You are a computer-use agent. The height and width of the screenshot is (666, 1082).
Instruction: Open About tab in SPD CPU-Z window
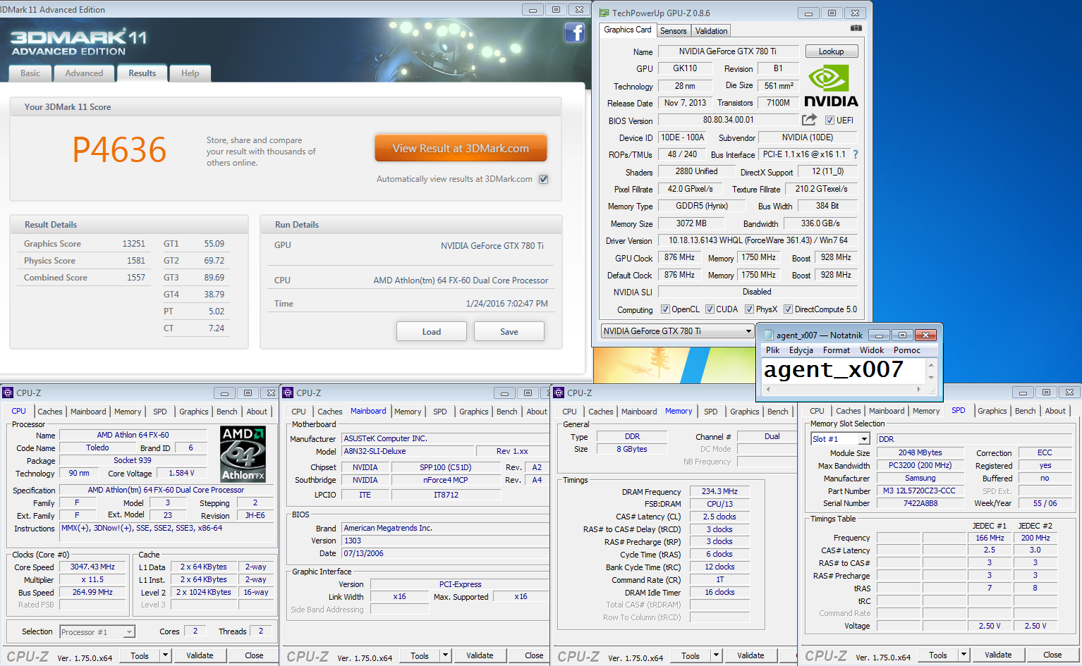(x=1055, y=411)
